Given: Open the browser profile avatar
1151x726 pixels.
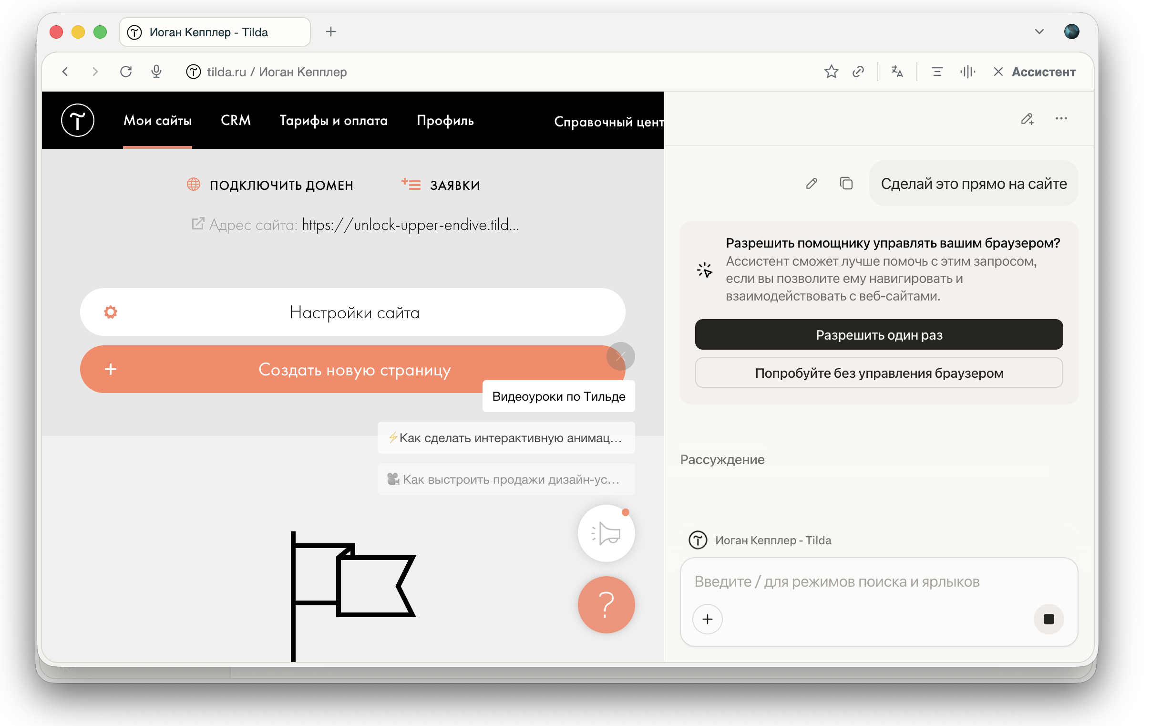Looking at the screenshot, I should (x=1072, y=31).
